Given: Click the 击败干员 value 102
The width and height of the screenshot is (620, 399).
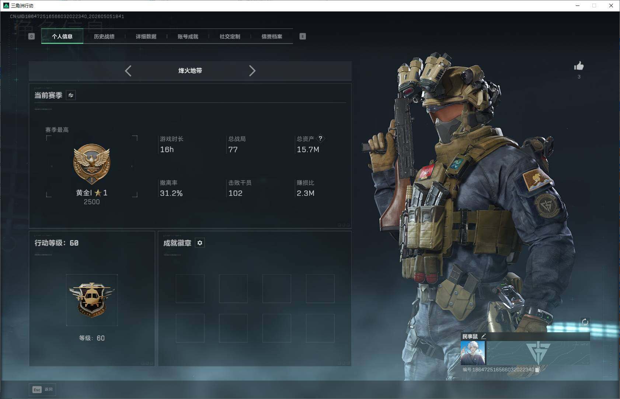Looking at the screenshot, I should [x=236, y=193].
